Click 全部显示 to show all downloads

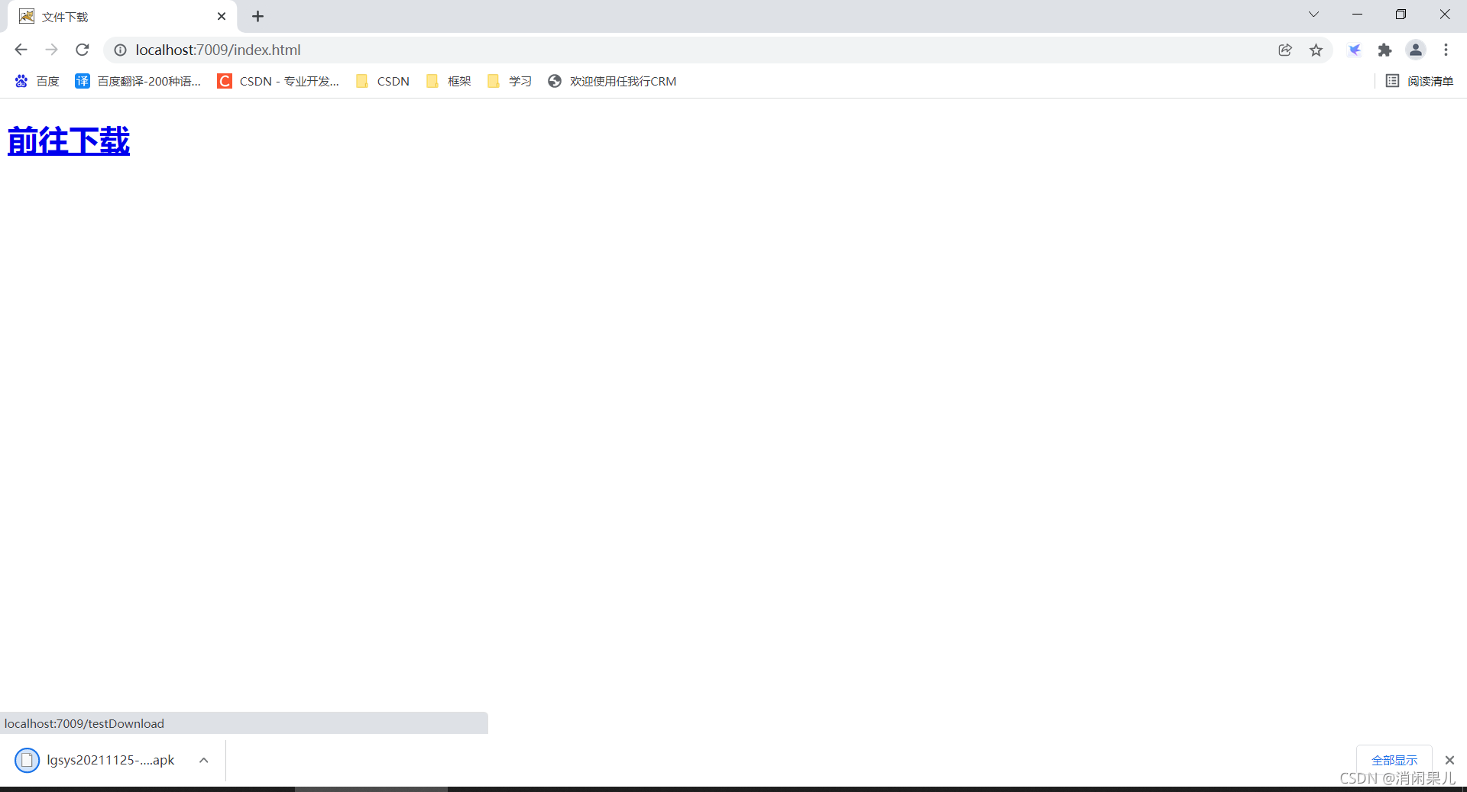coord(1394,760)
